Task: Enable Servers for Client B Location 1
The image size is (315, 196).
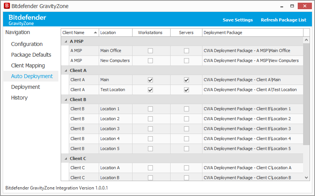Action: tap(186, 109)
